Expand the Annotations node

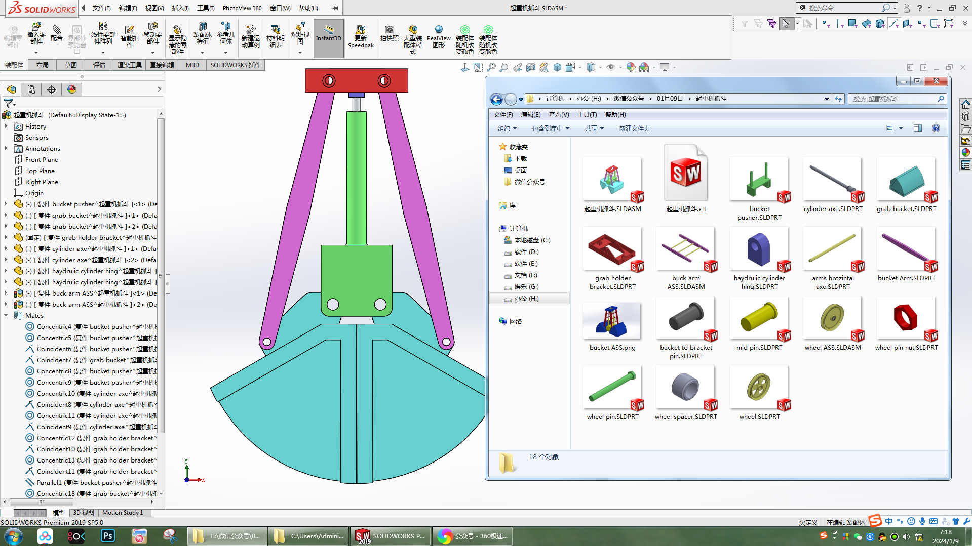[x=6, y=149]
